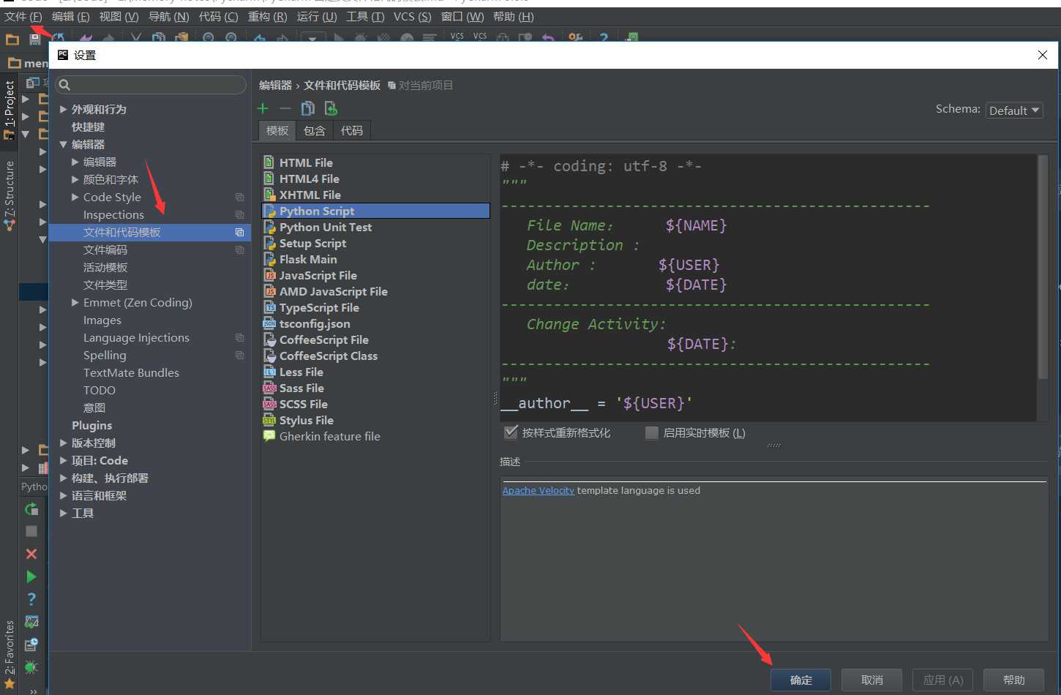Stop the console with gray square icon

pos(31,531)
